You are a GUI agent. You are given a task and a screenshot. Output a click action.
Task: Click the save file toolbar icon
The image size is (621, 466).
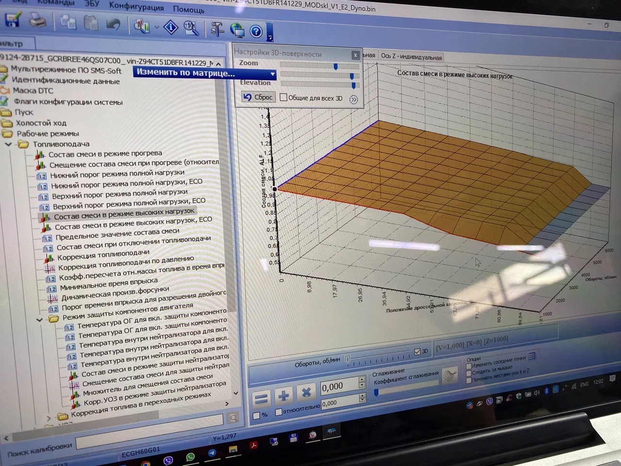tap(12, 20)
